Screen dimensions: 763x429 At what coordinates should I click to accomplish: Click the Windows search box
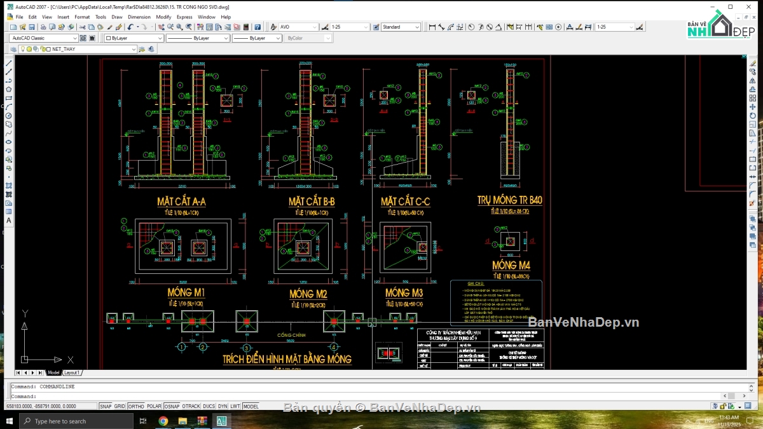tap(76, 421)
